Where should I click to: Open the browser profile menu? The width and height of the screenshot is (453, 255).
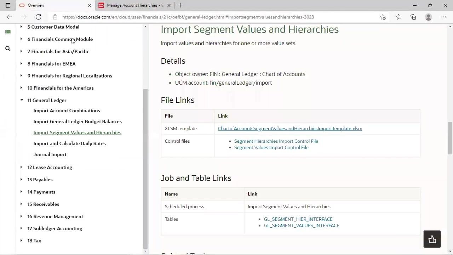click(x=429, y=17)
